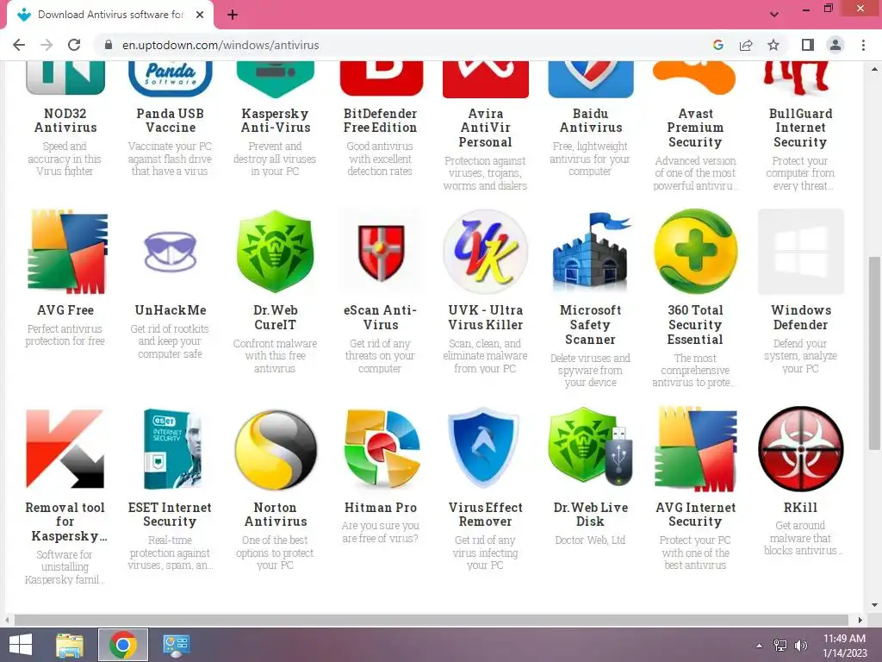Bookmark this page with the star
The width and height of the screenshot is (882, 662).
(773, 45)
